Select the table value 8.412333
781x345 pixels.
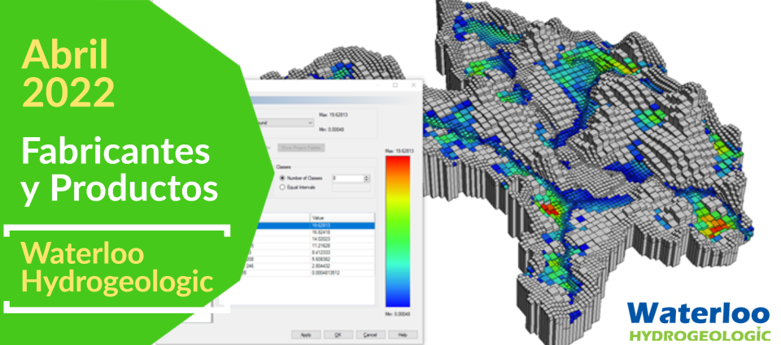[x=321, y=252]
